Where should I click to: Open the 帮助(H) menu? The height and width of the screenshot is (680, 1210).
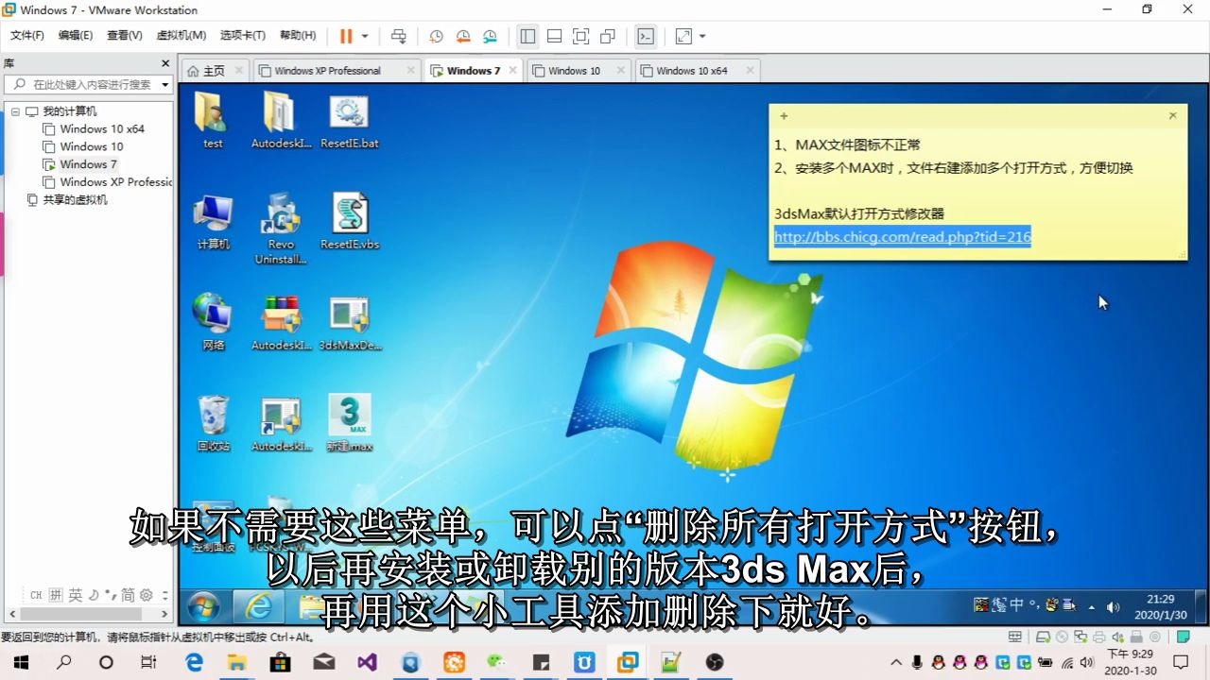click(298, 35)
